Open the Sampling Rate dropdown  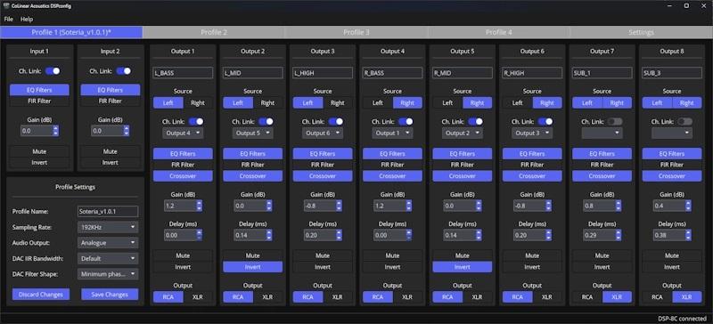[108, 227]
